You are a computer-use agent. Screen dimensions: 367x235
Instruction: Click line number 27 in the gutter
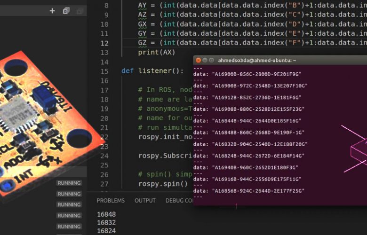(104, 184)
